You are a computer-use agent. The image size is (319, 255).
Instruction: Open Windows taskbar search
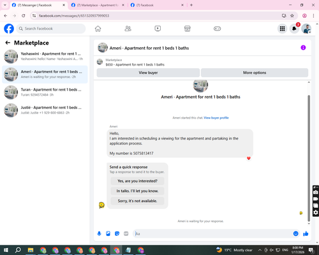18,250
